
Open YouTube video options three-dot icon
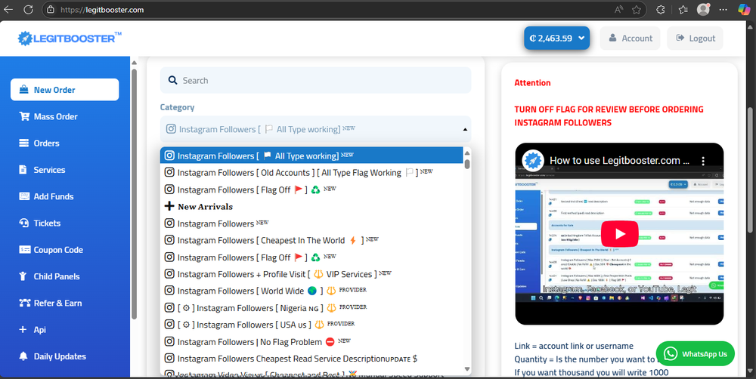tap(703, 161)
